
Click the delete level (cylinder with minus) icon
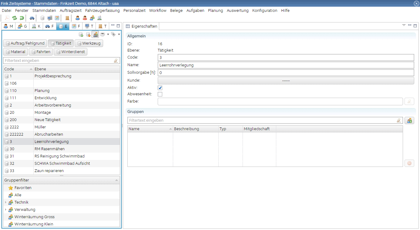[x=88, y=34]
